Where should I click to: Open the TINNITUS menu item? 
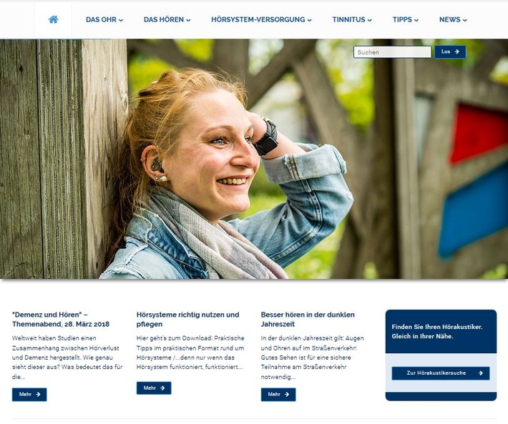(352, 20)
